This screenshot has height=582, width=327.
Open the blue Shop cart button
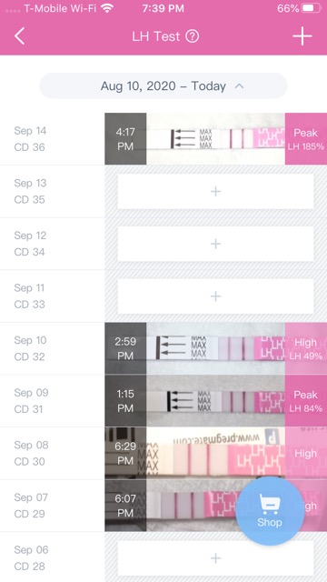(x=270, y=511)
